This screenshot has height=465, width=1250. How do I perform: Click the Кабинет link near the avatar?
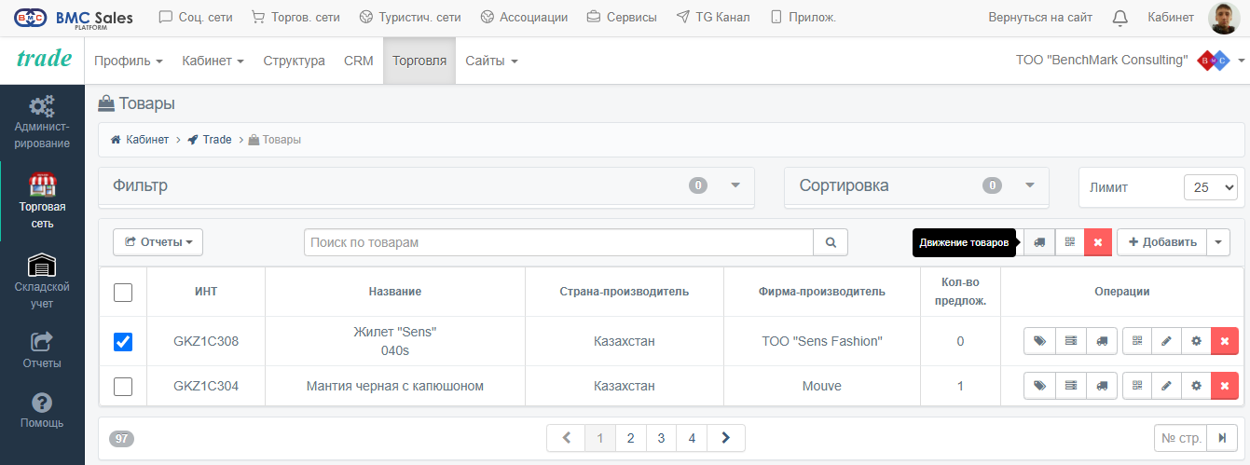click(x=1171, y=17)
